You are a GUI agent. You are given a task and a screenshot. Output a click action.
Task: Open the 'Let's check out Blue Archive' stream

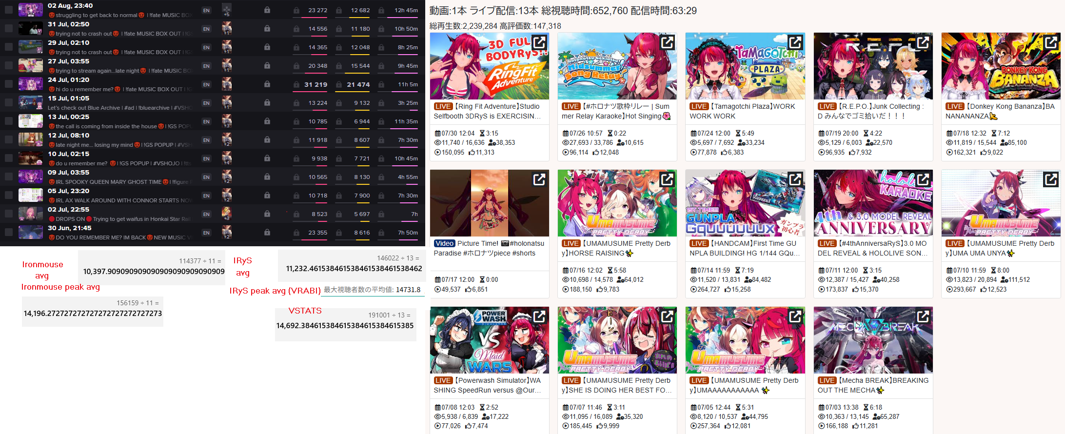click(x=120, y=108)
